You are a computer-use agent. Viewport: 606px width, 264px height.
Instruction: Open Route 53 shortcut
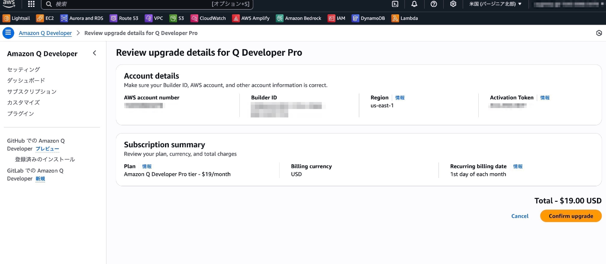pyautogui.click(x=124, y=18)
